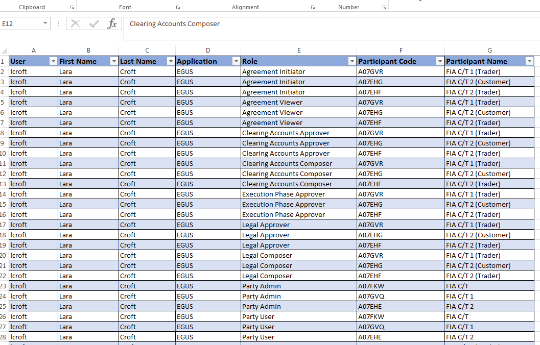
Task: Select the Party Admin cell in row 23
Action: pos(299,286)
